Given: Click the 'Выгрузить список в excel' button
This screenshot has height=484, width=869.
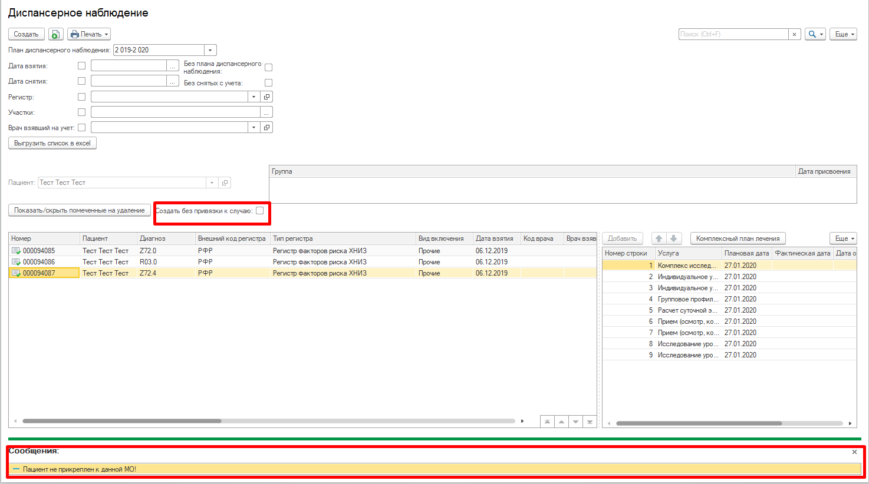Looking at the screenshot, I should click(52, 143).
